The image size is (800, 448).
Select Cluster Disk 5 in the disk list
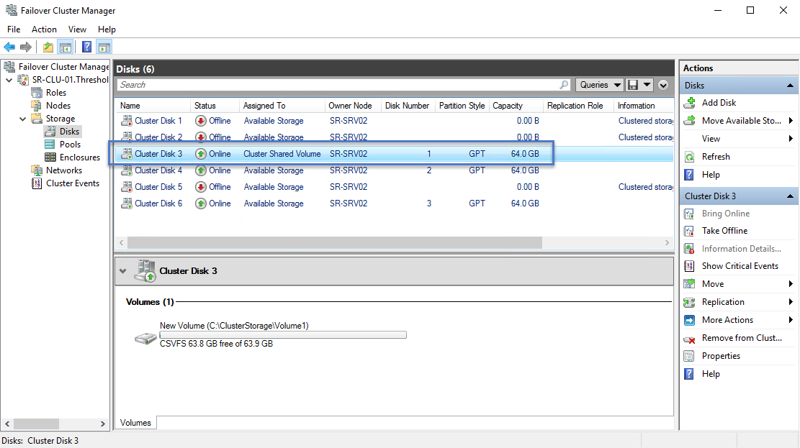158,186
